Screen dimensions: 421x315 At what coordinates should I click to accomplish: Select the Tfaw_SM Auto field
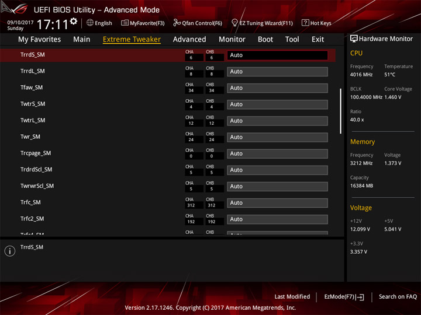pyautogui.click(x=277, y=88)
